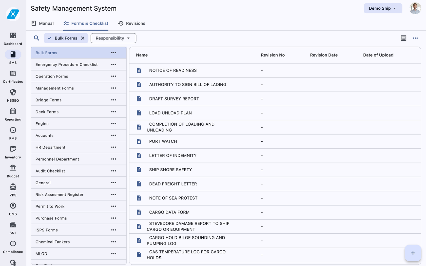Open the CMS person icon
The width and height of the screenshot is (426, 266).
click(x=13, y=206)
